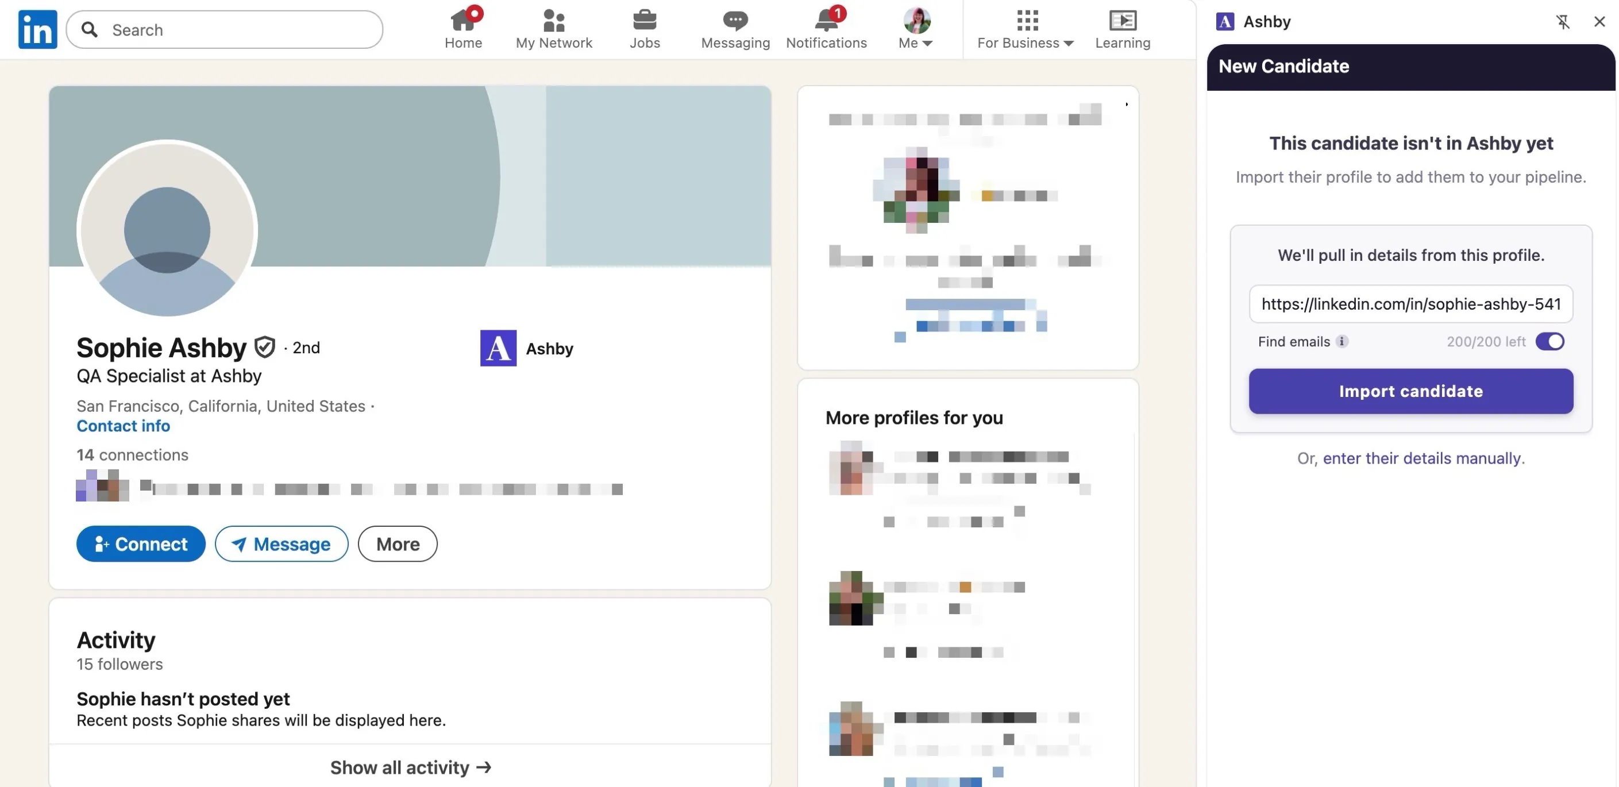Click Import candidate button
This screenshot has height=787, width=1619.
coord(1411,391)
